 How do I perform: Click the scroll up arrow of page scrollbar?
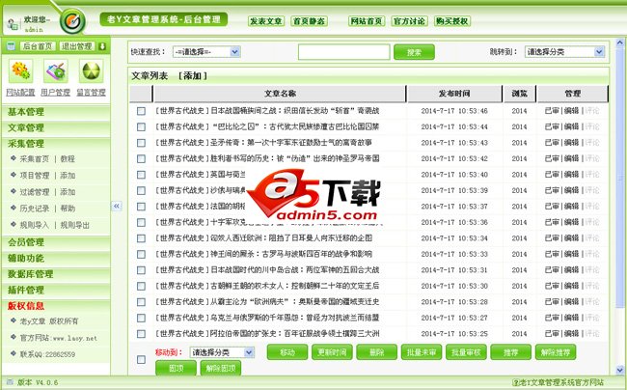620,42
